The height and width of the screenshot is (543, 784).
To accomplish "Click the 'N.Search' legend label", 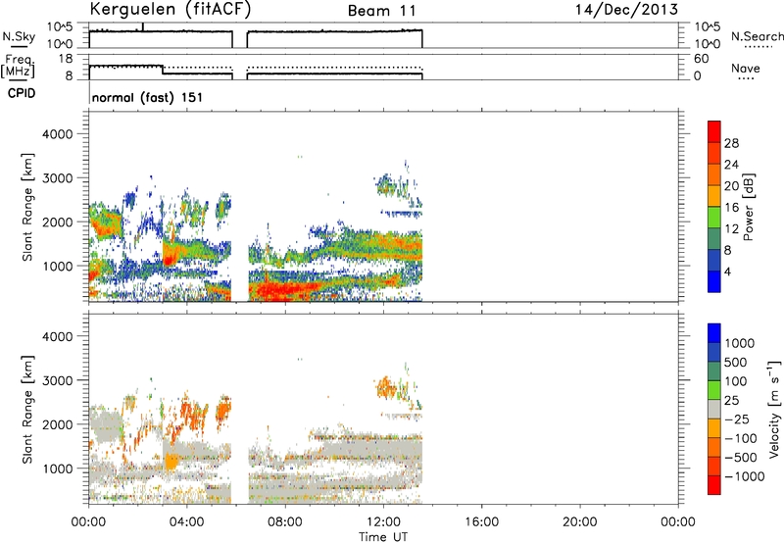I will click(x=757, y=36).
